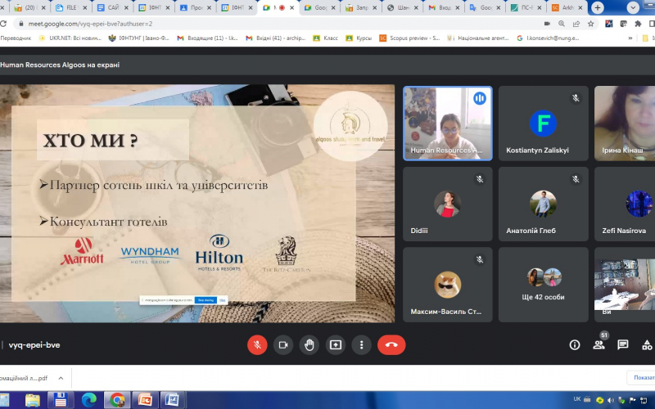The image size is (655, 409).
Task: Open the 'Ще 42 особи' tile
Action: pyautogui.click(x=543, y=285)
